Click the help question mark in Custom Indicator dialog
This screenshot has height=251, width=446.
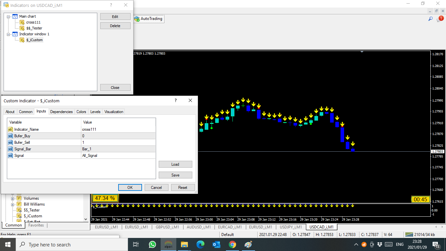point(176,101)
